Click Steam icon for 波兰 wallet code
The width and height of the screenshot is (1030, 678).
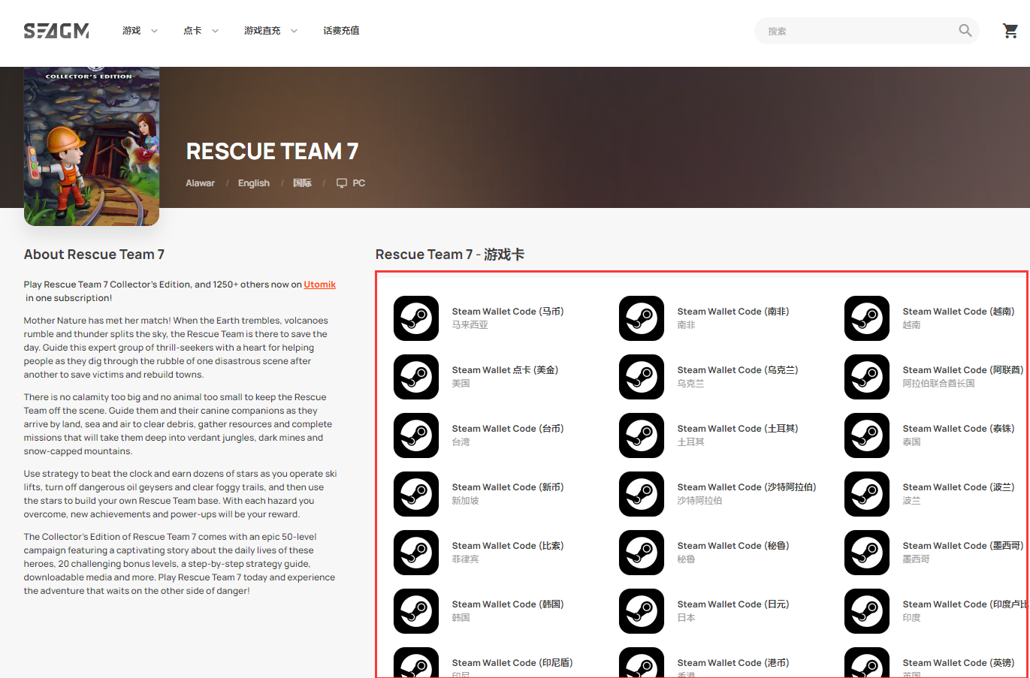[x=867, y=494]
